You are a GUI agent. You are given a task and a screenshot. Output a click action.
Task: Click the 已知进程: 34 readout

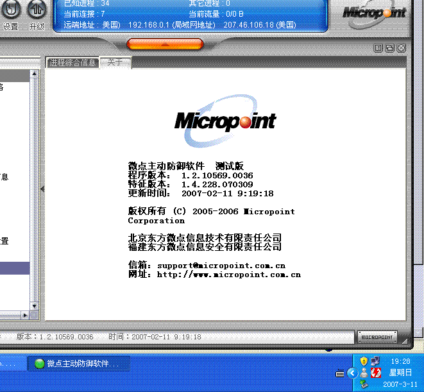(87, 3)
